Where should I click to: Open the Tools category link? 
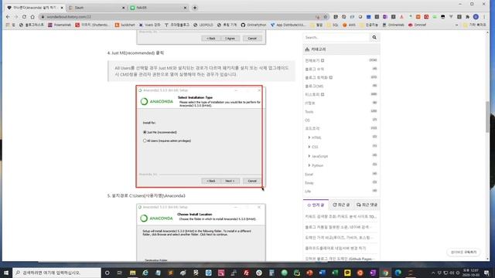tap(309, 111)
